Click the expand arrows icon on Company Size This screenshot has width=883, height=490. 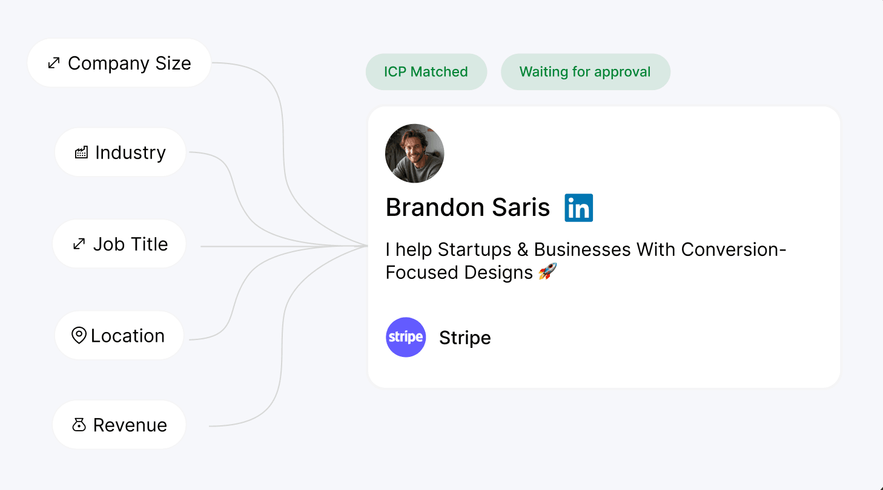click(55, 63)
